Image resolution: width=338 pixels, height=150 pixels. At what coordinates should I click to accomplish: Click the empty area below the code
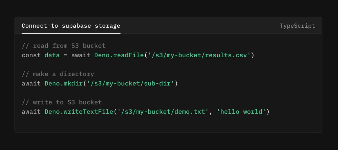(168, 124)
